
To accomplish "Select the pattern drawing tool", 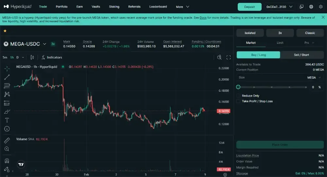I will click(7, 94).
